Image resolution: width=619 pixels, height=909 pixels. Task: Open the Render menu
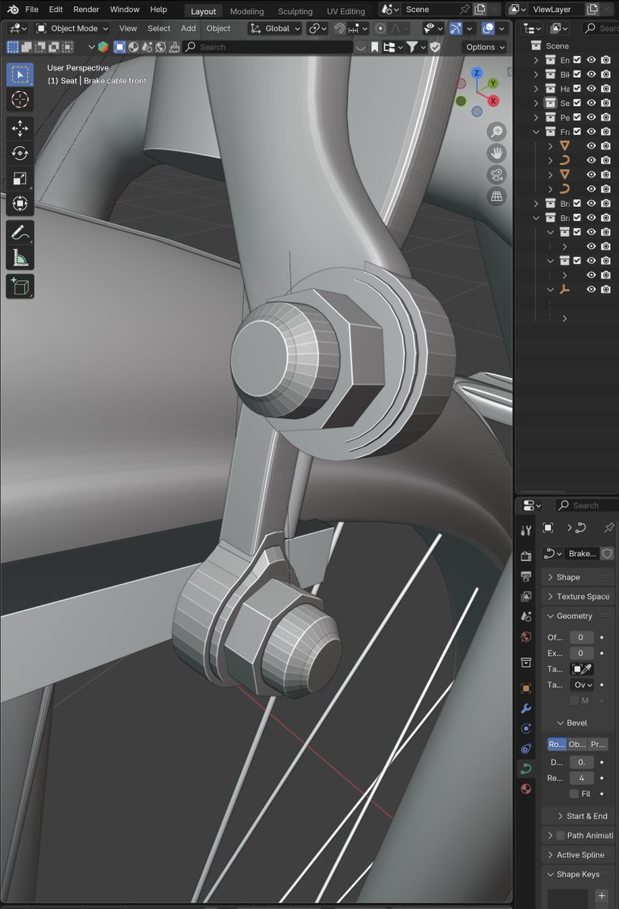coord(86,9)
